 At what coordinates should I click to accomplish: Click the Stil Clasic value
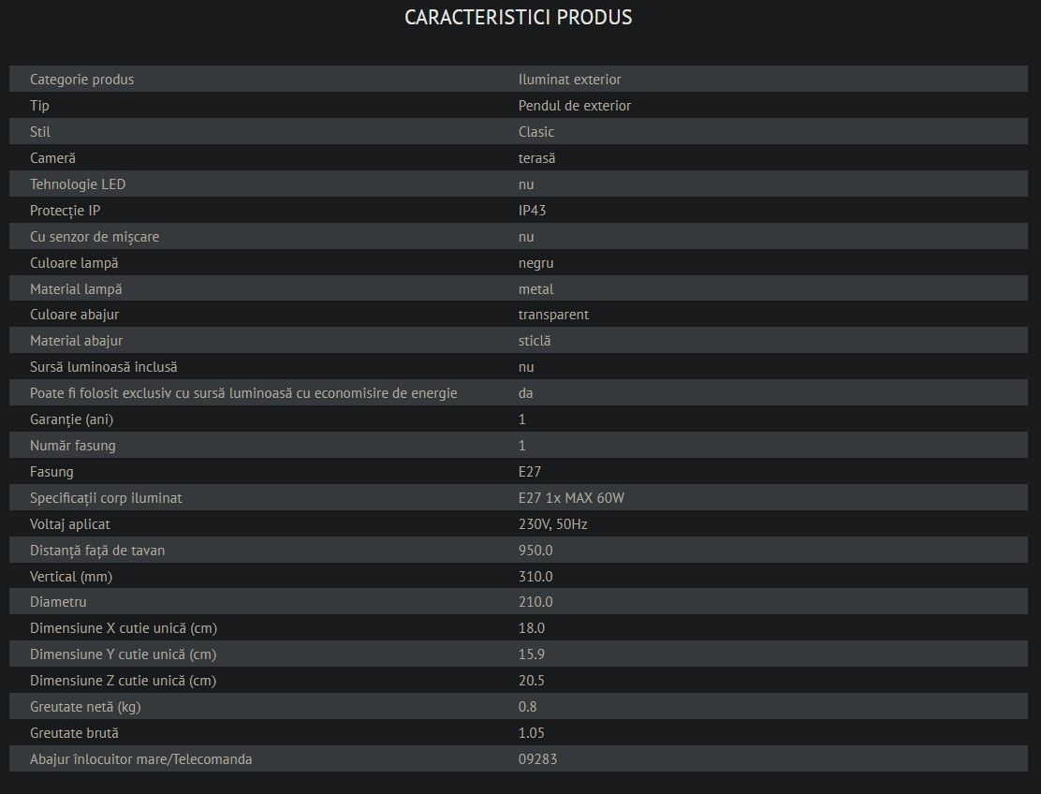(535, 132)
